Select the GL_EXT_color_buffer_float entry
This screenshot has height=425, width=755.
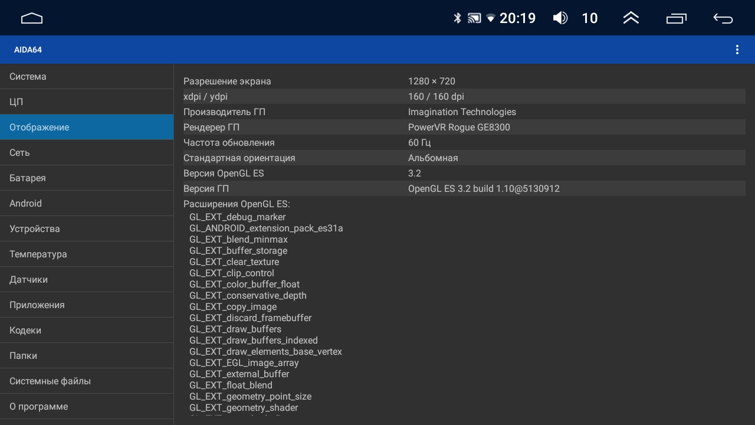click(x=244, y=285)
